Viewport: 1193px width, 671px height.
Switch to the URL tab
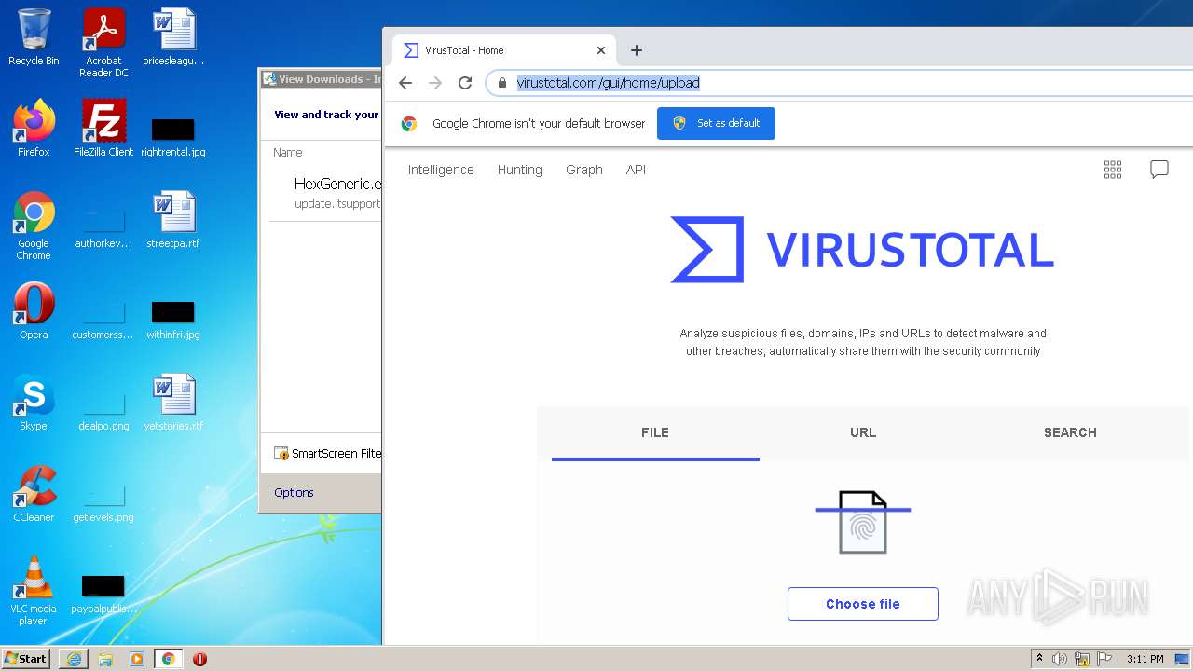pyautogui.click(x=863, y=432)
